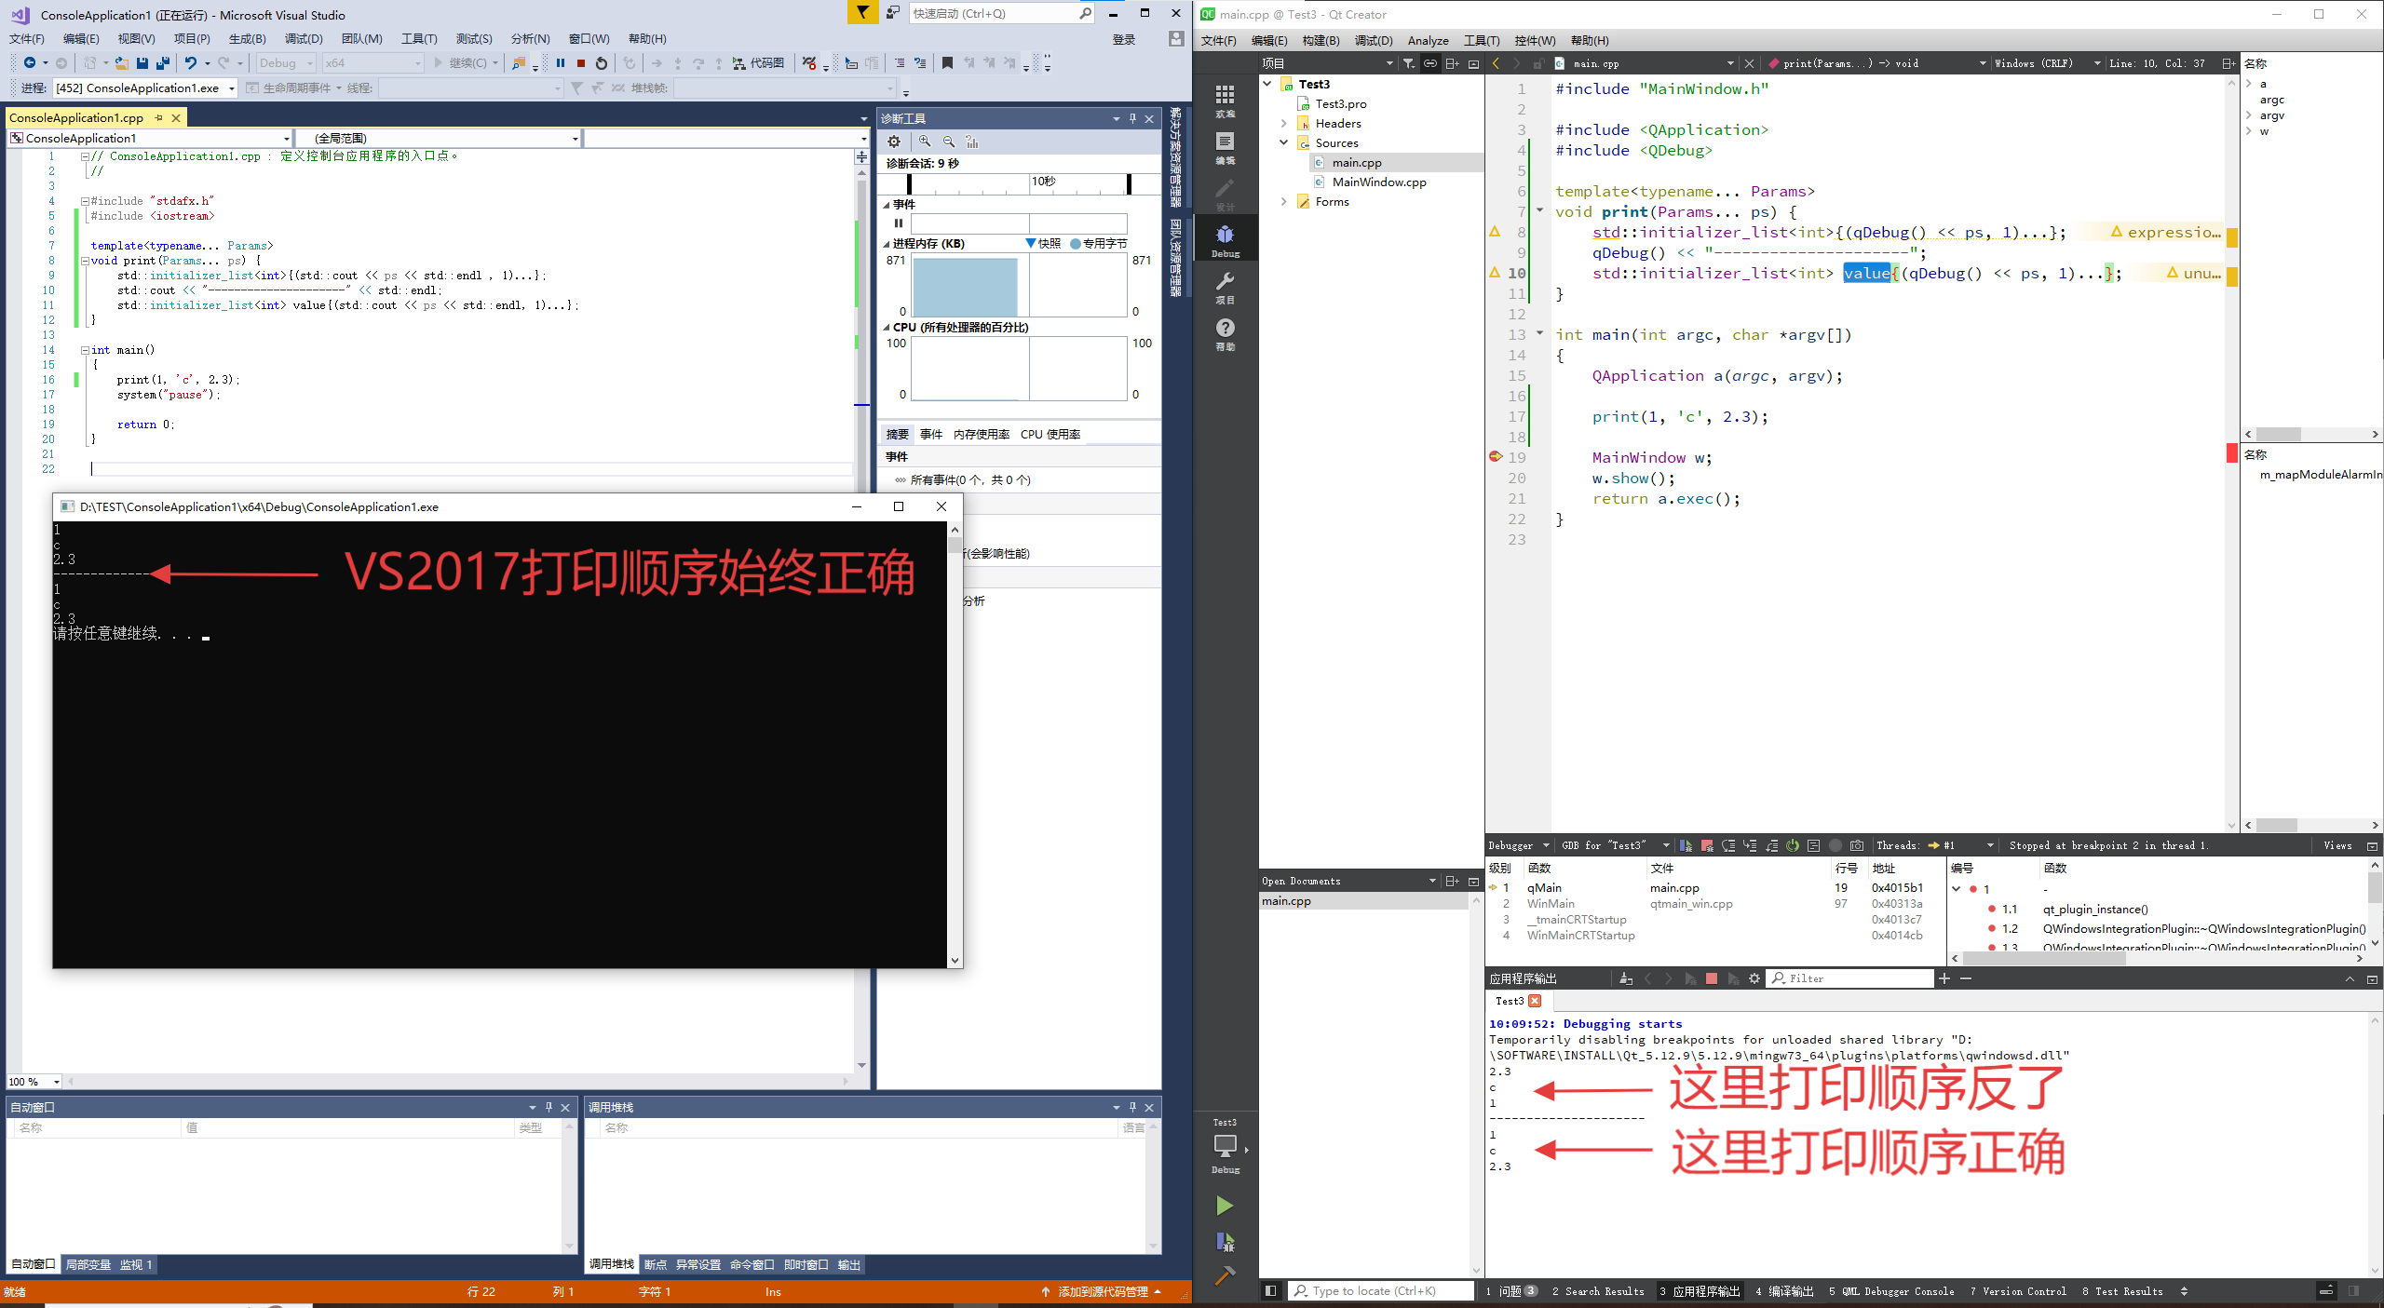Toggle Qt Creator left sidebar visibility
The width and height of the screenshot is (2384, 1308).
1271,1291
